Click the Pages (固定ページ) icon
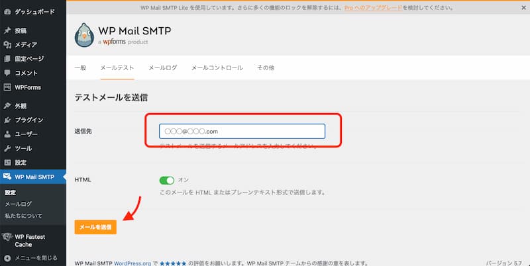Image resolution: width=530 pixels, height=266 pixels. click(7, 59)
